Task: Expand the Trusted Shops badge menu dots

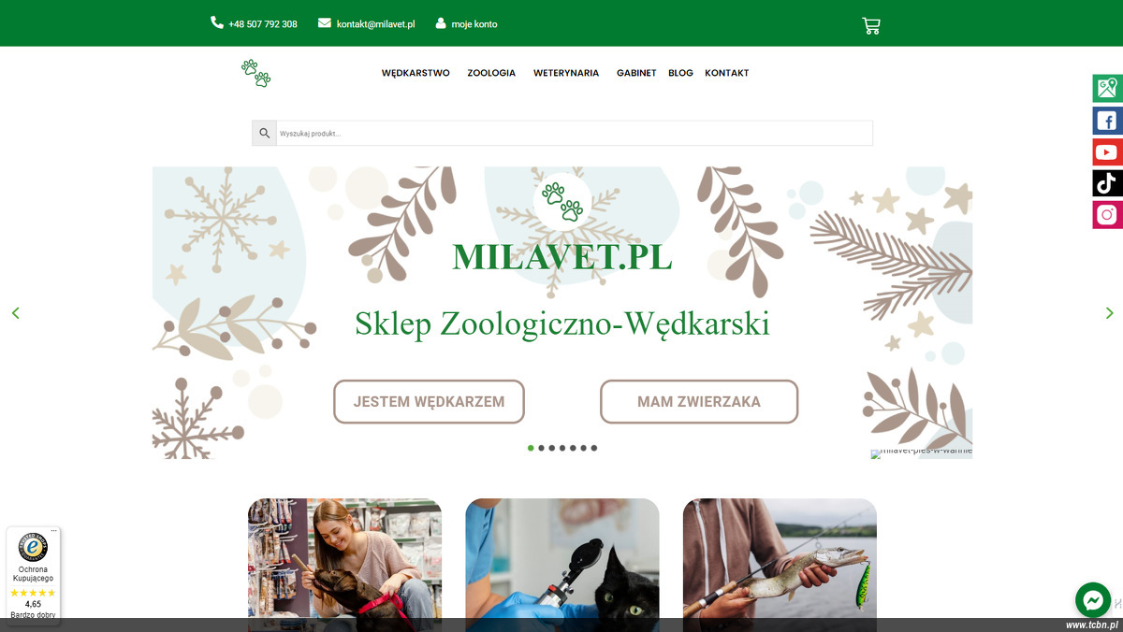Action: (x=53, y=531)
